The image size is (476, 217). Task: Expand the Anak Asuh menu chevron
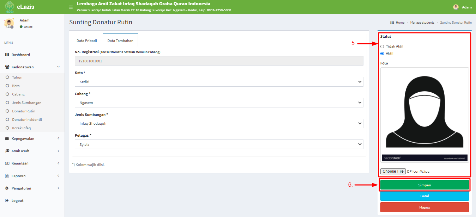(58, 151)
